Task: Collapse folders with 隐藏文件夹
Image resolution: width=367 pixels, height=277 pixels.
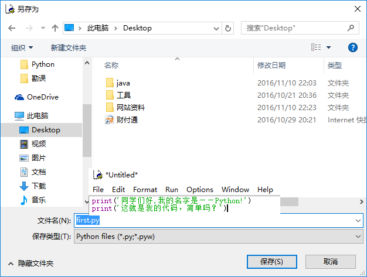Action: (x=31, y=264)
